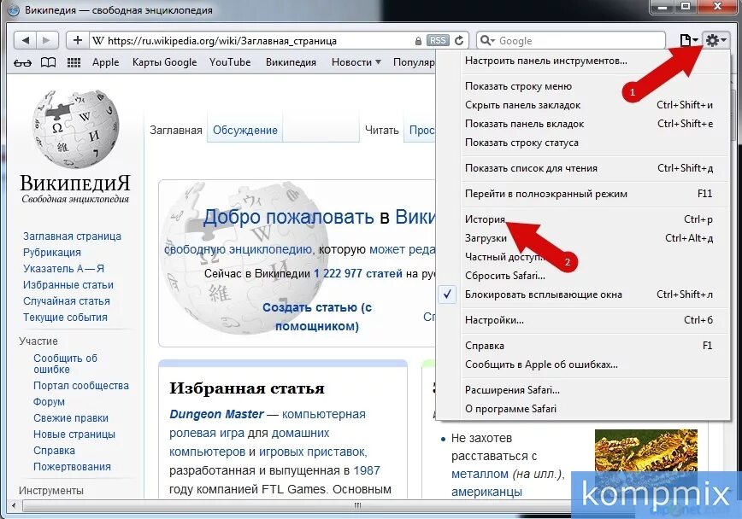The image size is (742, 519).
Task: Add bookmark using the plus button
Action: [78, 41]
